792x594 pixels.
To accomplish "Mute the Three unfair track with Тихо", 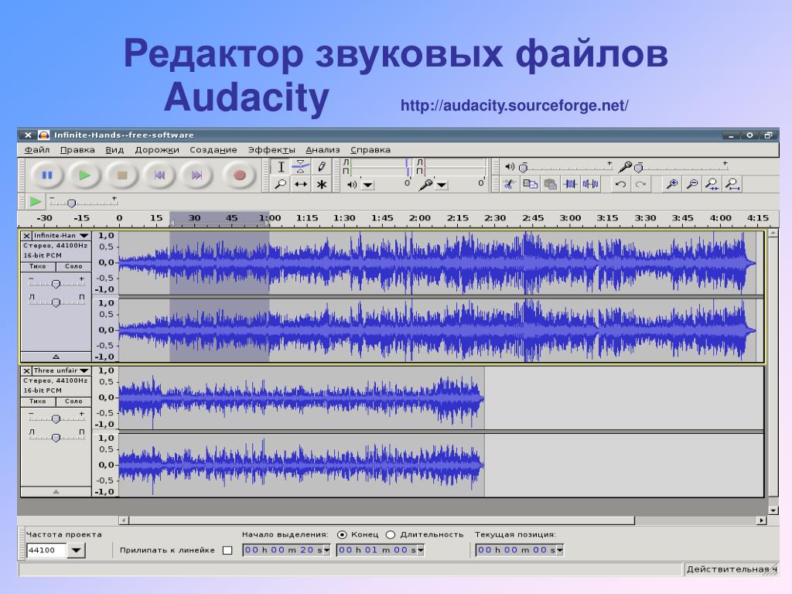I will point(38,401).
